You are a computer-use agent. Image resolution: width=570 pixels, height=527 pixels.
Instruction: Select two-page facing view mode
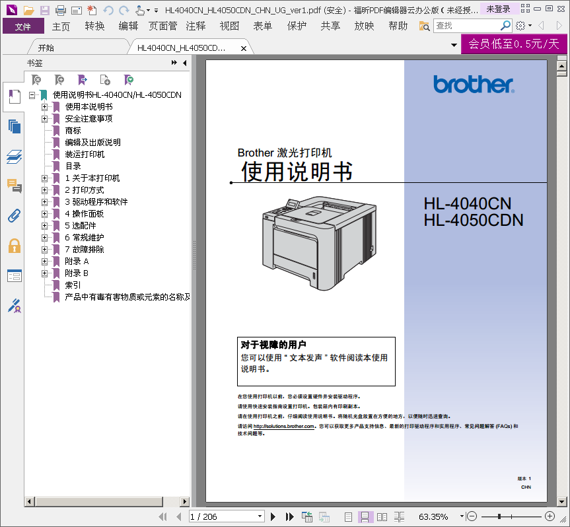coord(382,517)
